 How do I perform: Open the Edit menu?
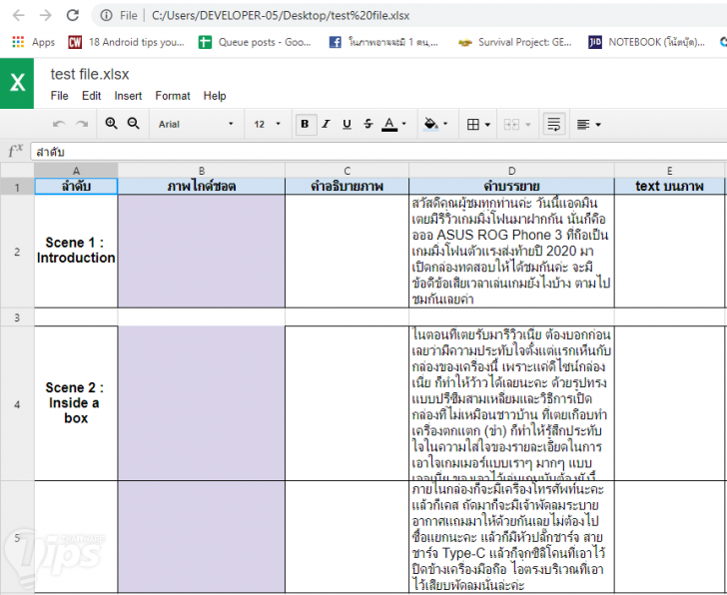91,96
